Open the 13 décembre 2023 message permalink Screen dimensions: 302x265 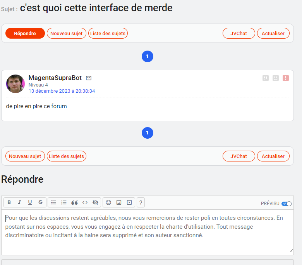click(62, 91)
